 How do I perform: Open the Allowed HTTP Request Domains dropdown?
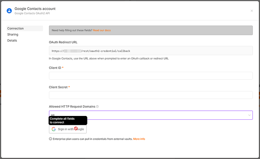[x=151, y=115]
